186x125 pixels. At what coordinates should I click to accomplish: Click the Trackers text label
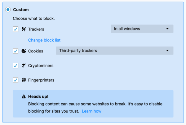36,29
